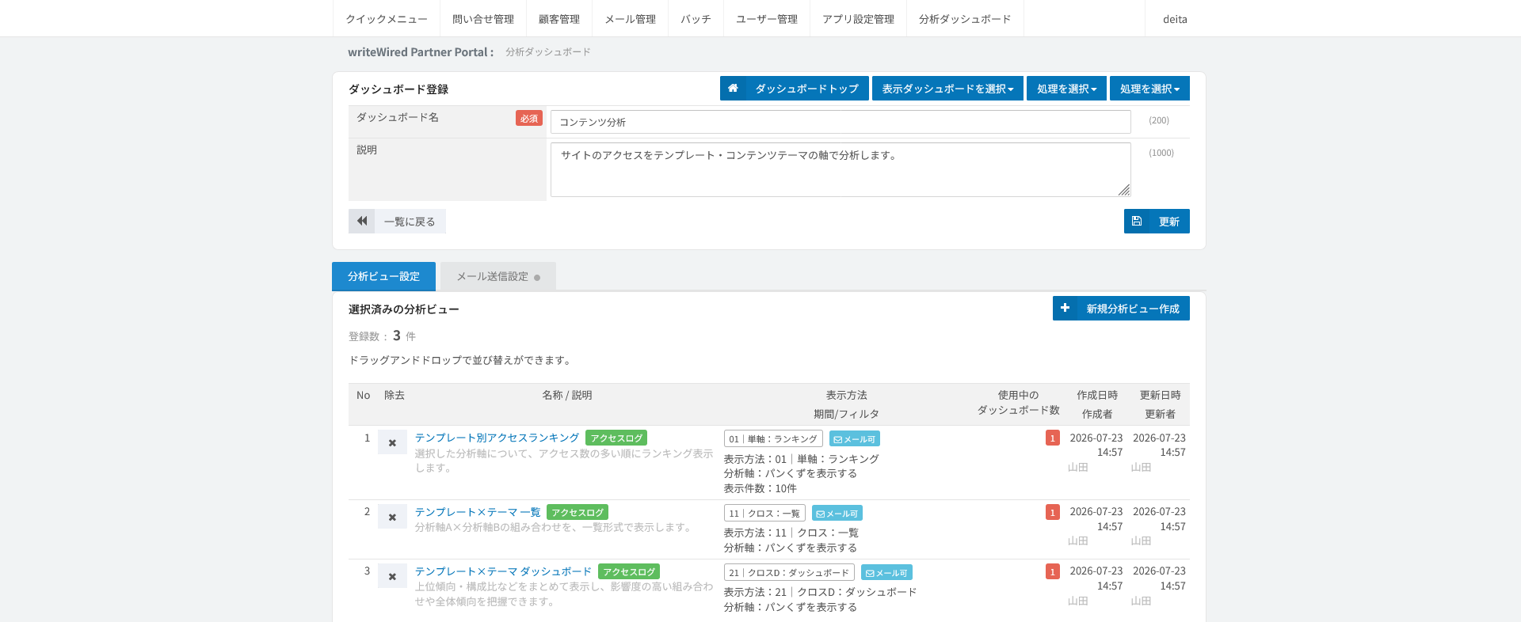This screenshot has width=1521, height=622.
Task: Open the second 処理を選択 dropdown
Action: 1149,88
